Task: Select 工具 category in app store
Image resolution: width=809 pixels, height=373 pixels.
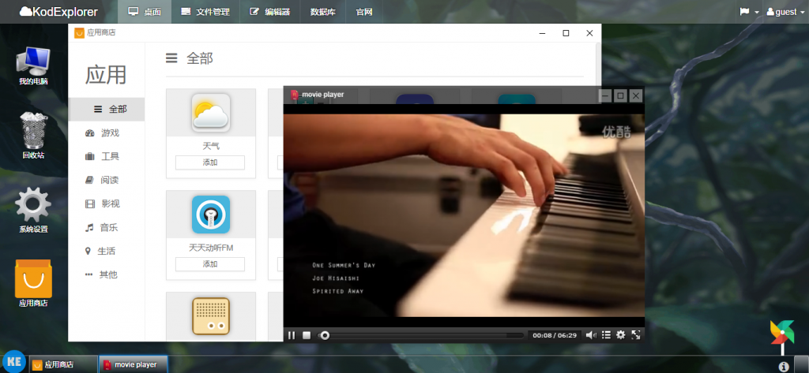Action: pos(107,157)
